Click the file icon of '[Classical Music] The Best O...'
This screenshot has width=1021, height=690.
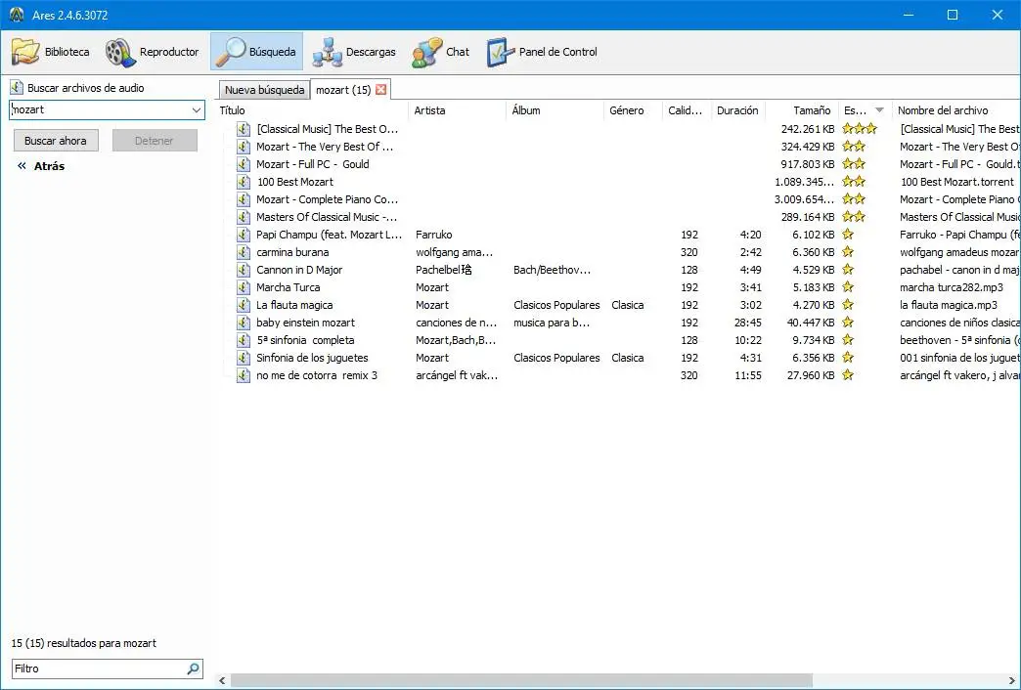[244, 129]
